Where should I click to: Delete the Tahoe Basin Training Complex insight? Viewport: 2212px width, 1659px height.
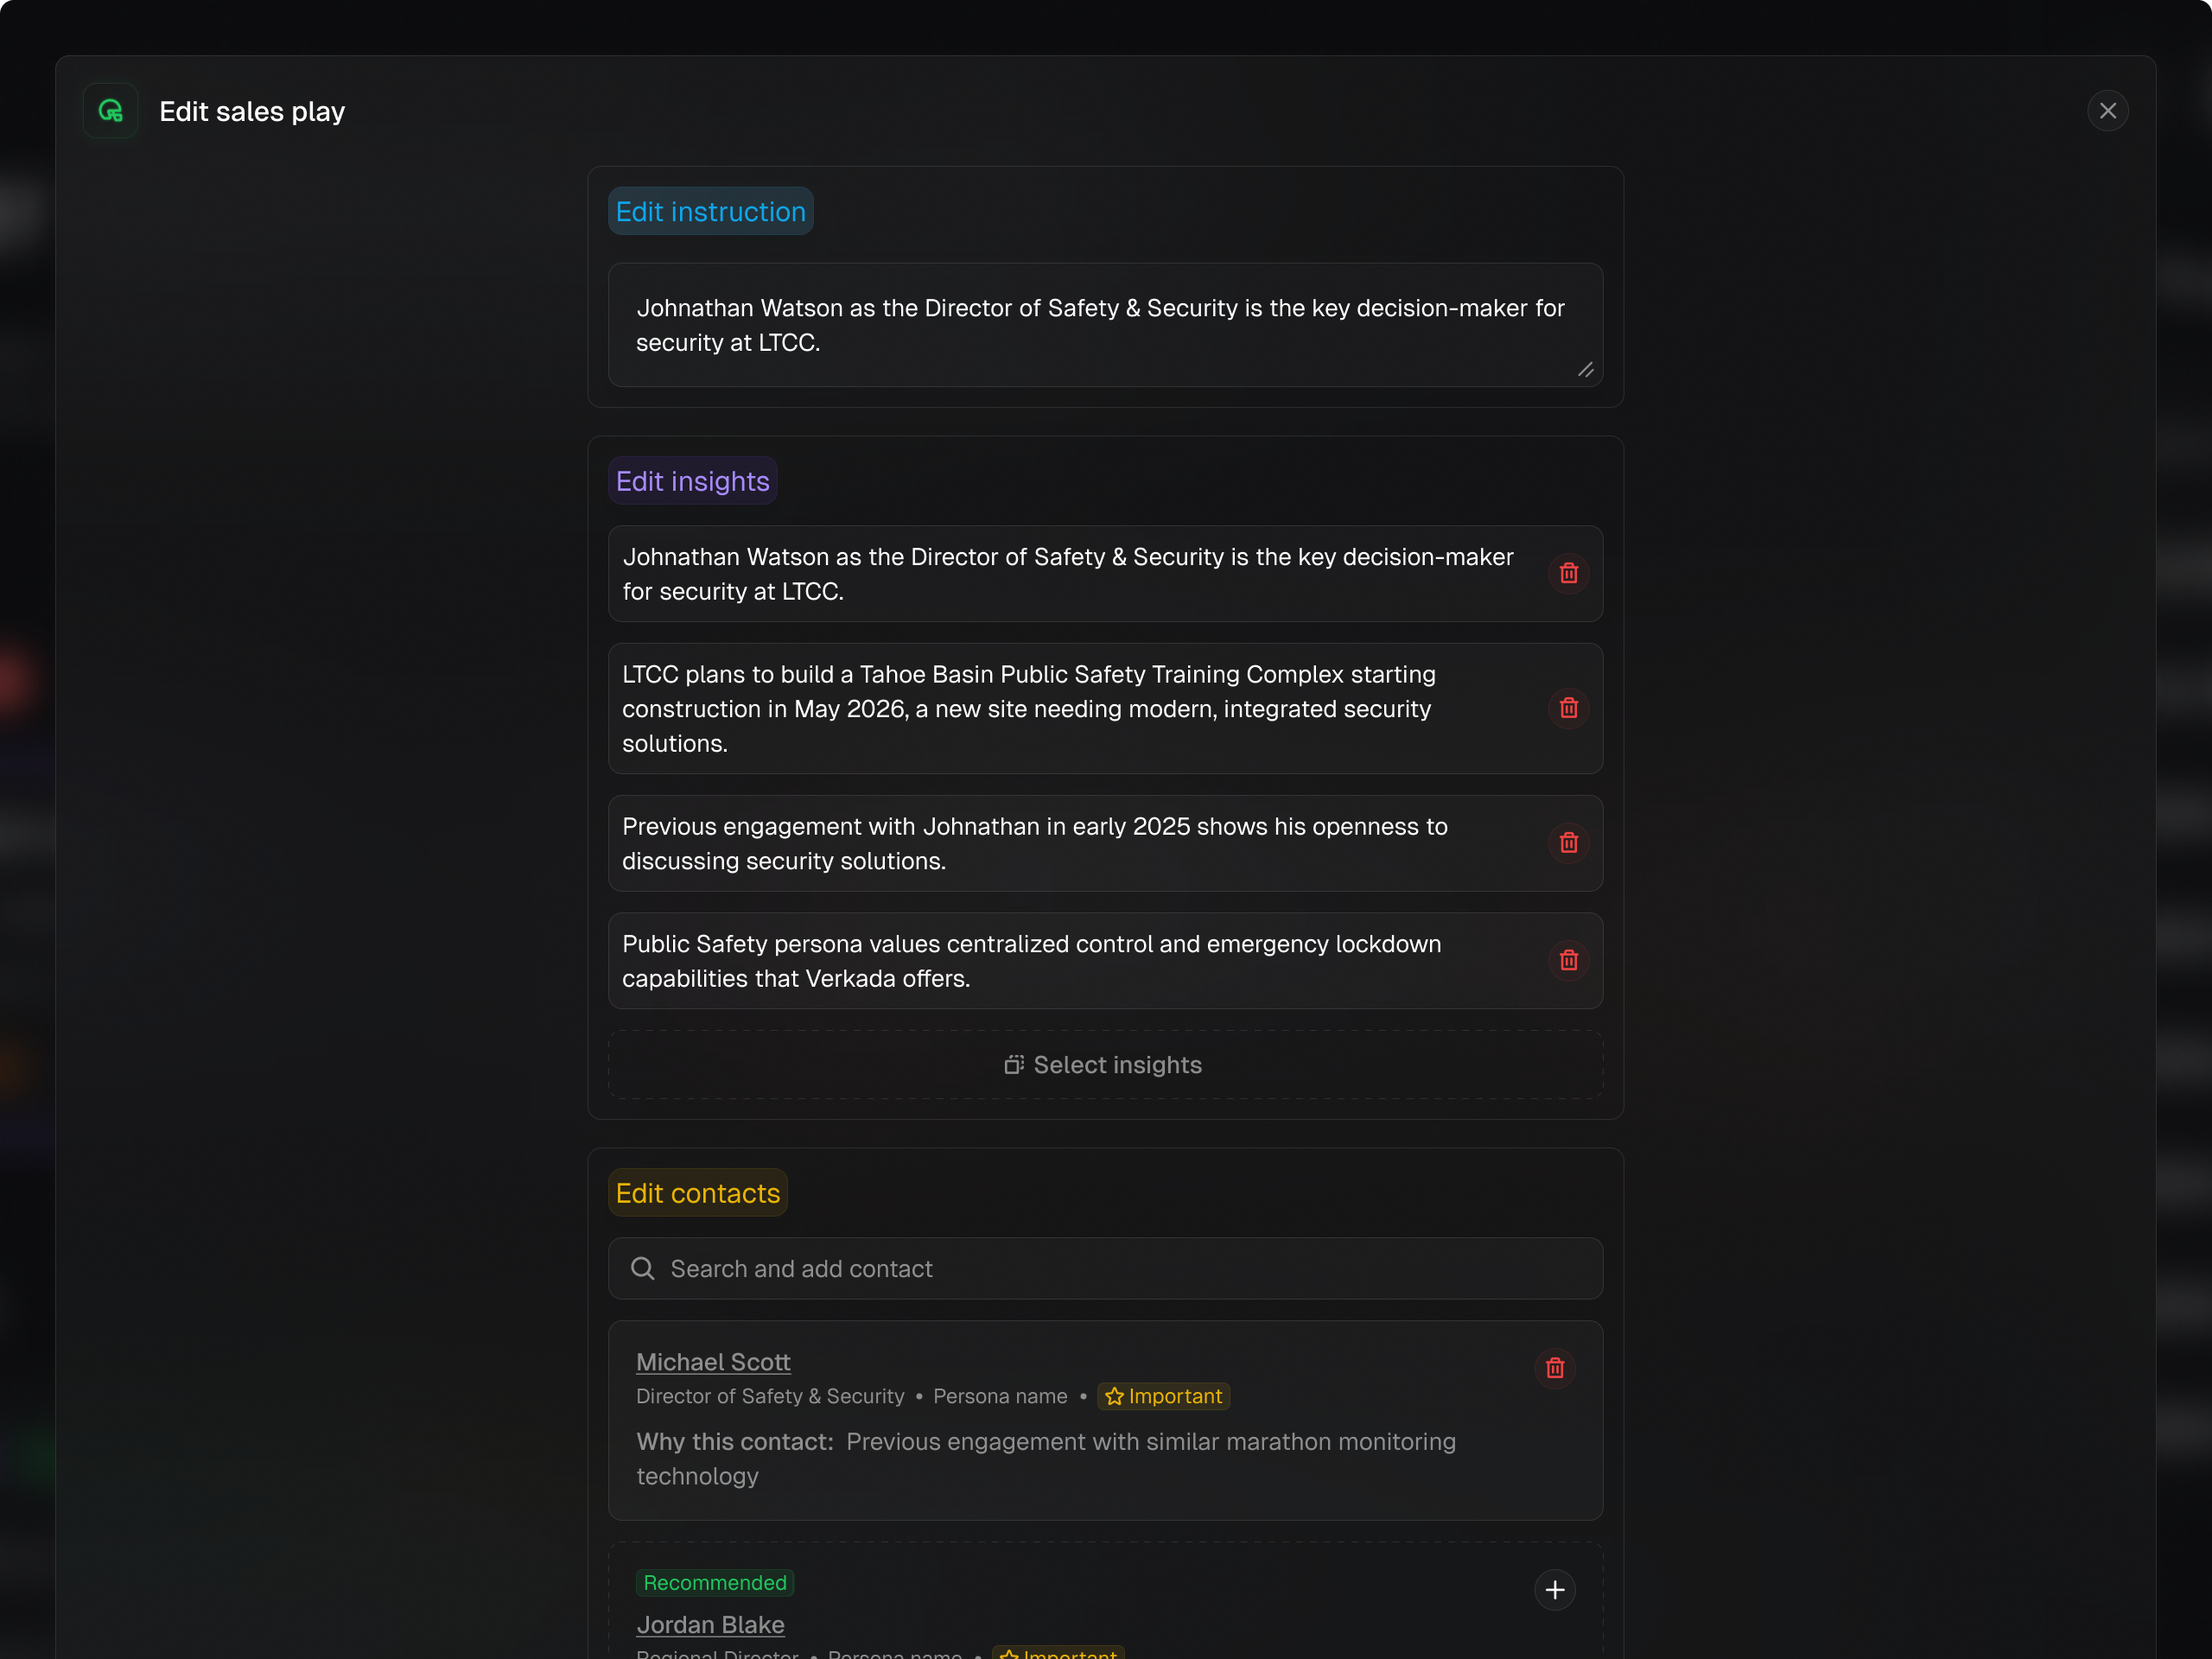[x=1568, y=708]
